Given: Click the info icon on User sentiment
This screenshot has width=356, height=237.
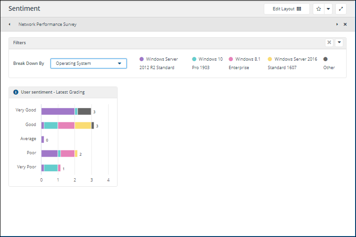Looking at the screenshot, I should coord(16,92).
